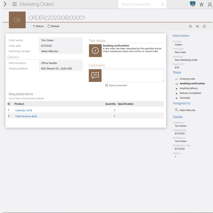The width and height of the screenshot is (213, 213).
Task: Open the Calendar 2019 product link
Action: (x=23, y=110)
